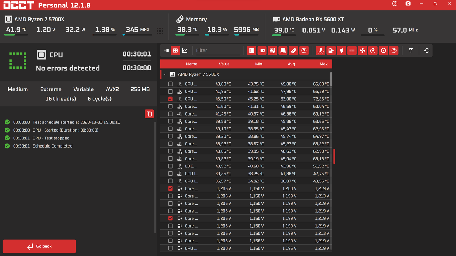
Task: Select the 'CPU - Test stopped' log entry
Action: (37, 138)
